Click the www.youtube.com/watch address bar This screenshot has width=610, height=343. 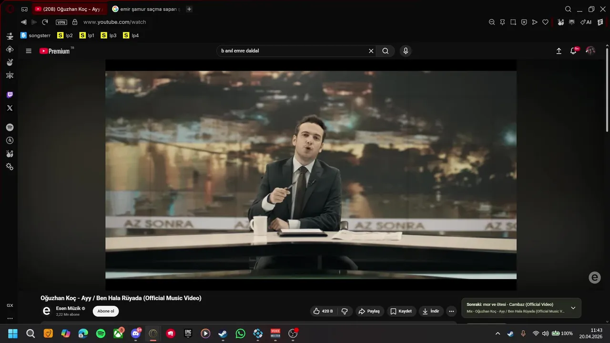click(114, 22)
